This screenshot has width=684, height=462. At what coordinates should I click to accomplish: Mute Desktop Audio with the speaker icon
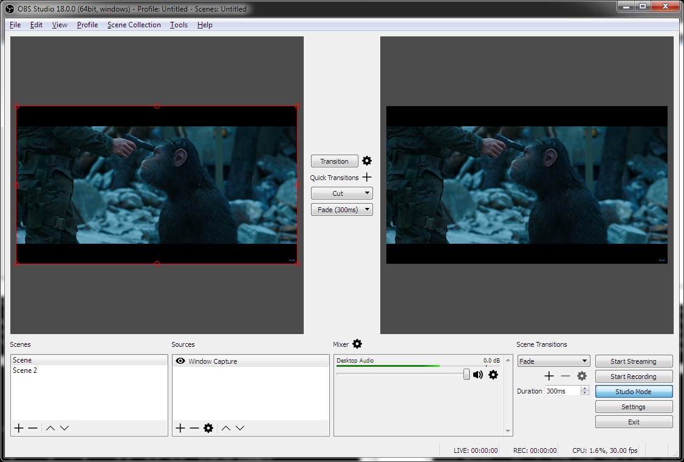point(477,375)
